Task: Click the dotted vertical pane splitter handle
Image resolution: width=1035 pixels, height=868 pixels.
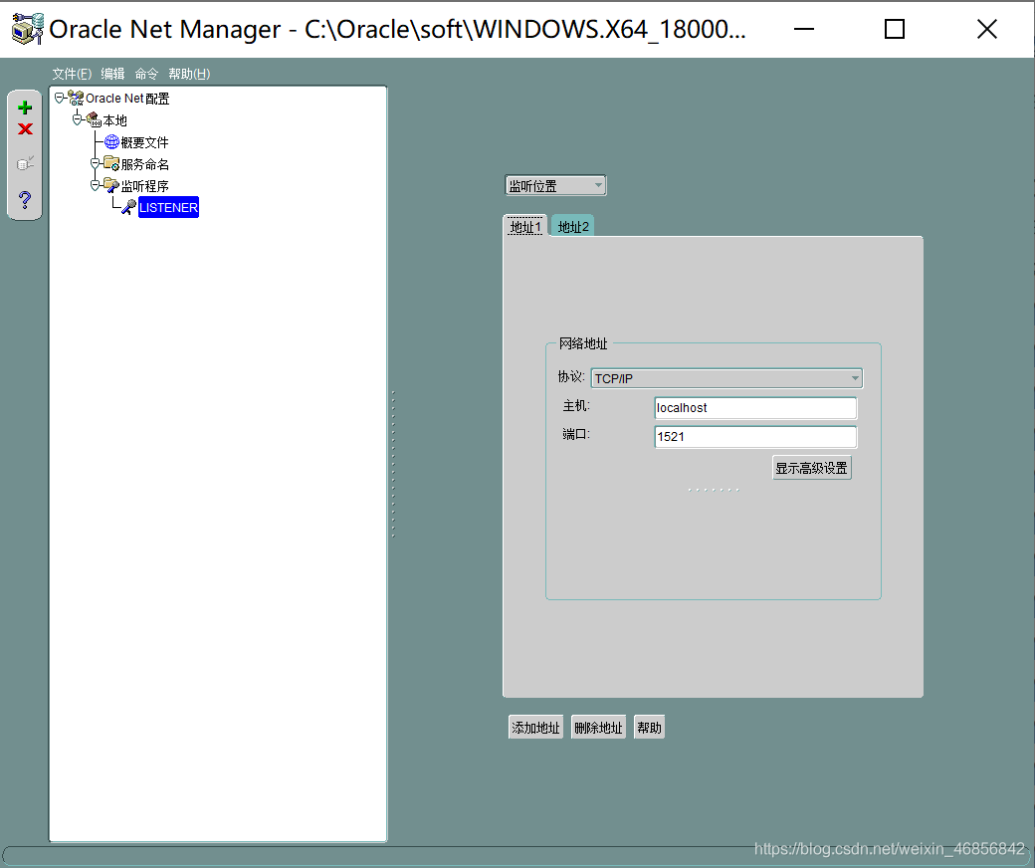Action: click(x=393, y=464)
